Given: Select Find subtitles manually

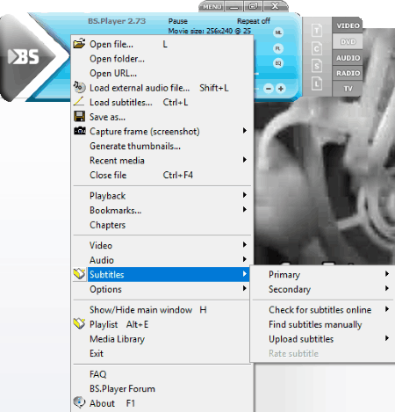Looking at the screenshot, I should (x=322, y=324).
